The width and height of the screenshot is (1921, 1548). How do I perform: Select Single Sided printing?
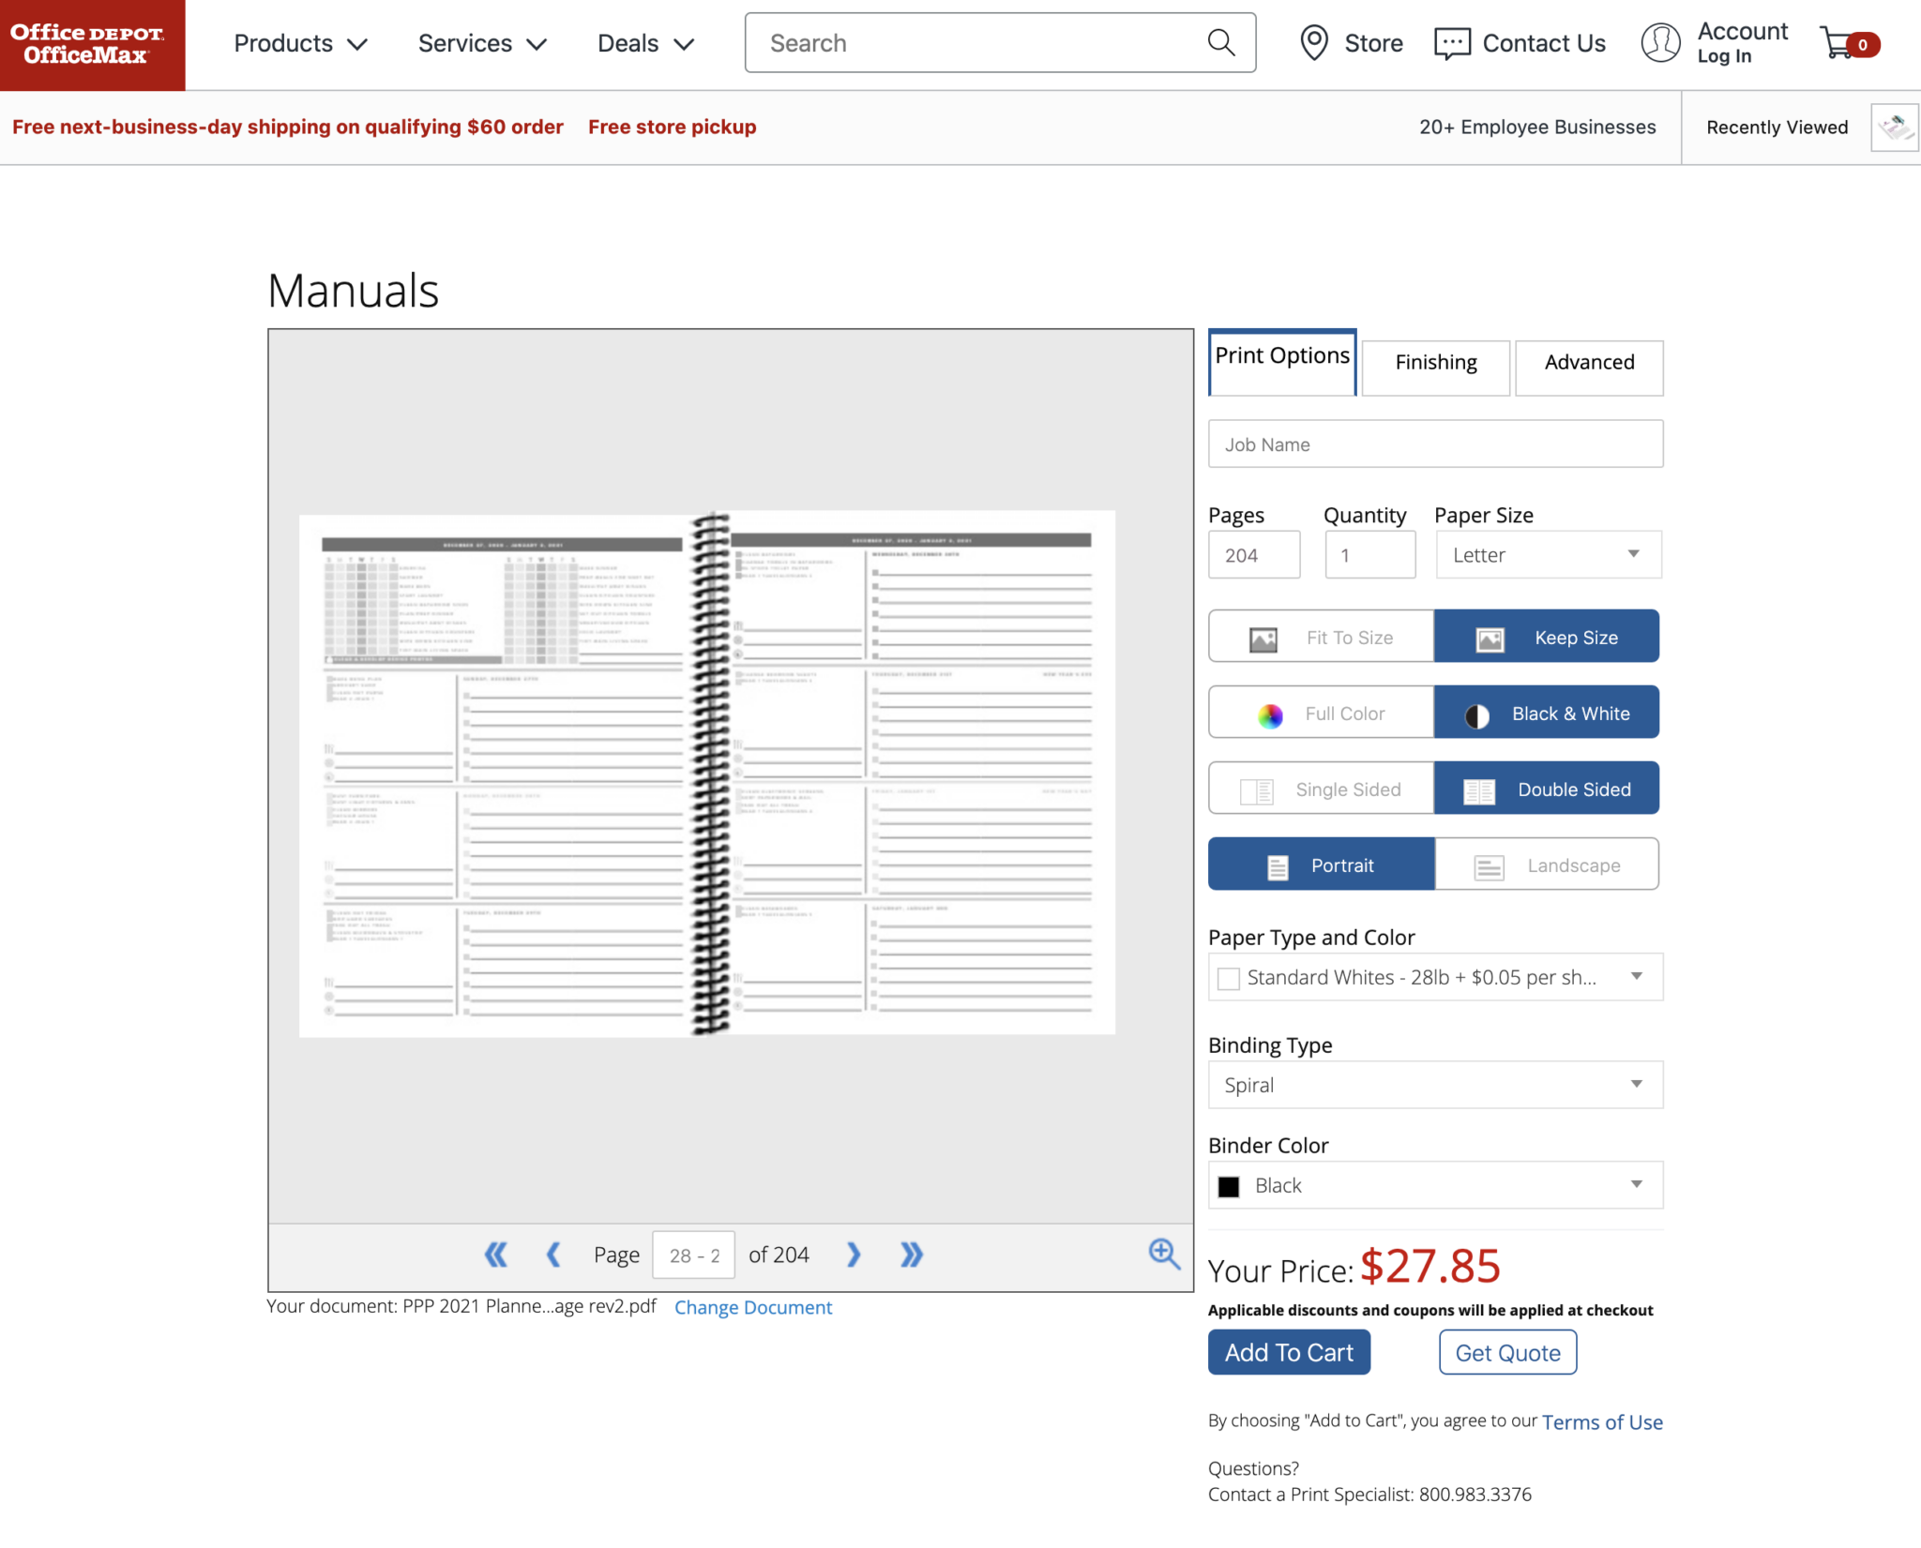(1321, 789)
